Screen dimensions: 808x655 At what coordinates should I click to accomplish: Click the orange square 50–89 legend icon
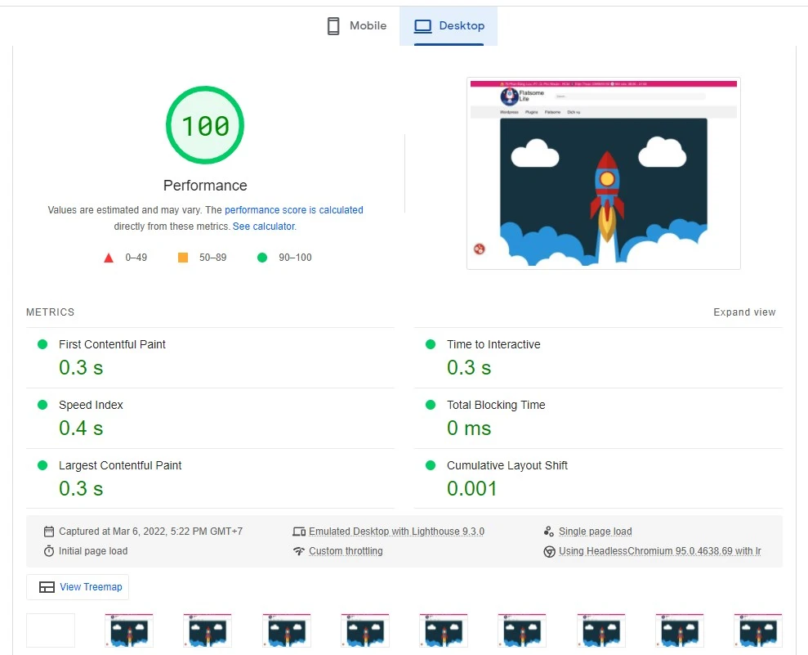pos(183,258)
